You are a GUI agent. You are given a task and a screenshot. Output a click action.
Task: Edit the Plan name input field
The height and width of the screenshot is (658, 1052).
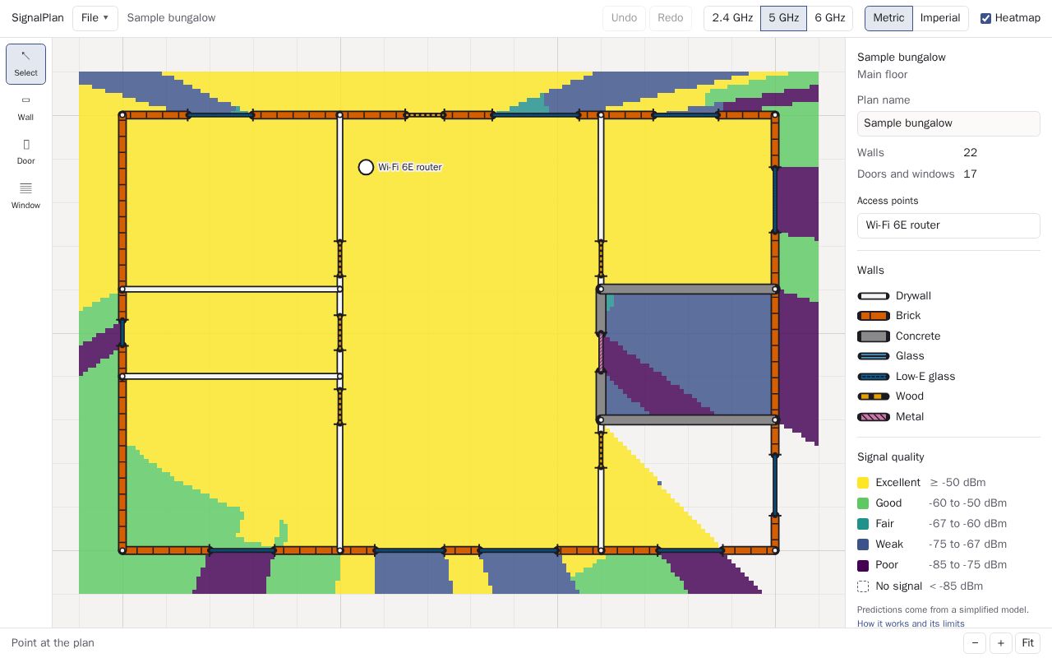948,123
